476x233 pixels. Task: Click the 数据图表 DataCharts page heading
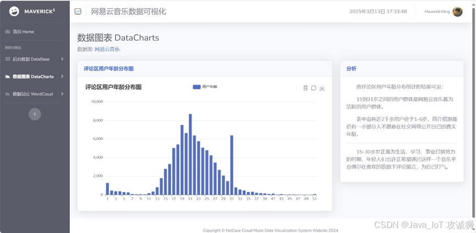point(118,38)
